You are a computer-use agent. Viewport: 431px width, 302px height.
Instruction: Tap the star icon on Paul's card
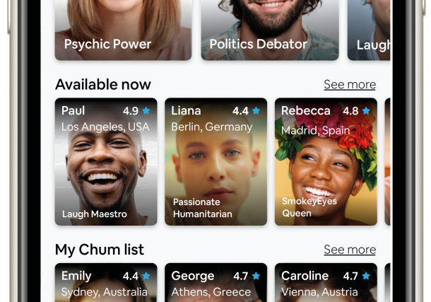[x=146, y=110]
